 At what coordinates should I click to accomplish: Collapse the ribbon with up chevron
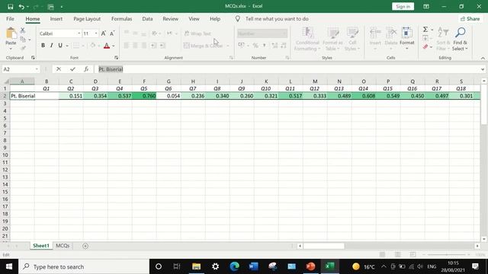(483, 58)
